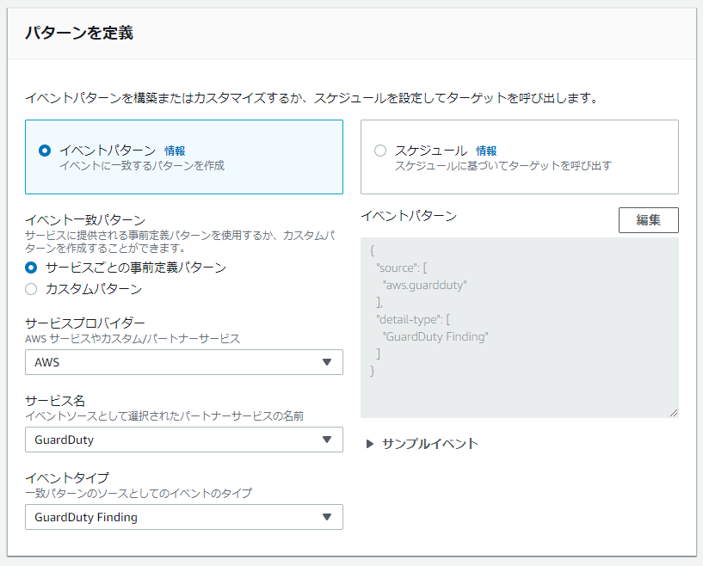This screenshot has width=703, height=566.
Task: Click the イベントパターン option card description
Action: pos(141,165)
